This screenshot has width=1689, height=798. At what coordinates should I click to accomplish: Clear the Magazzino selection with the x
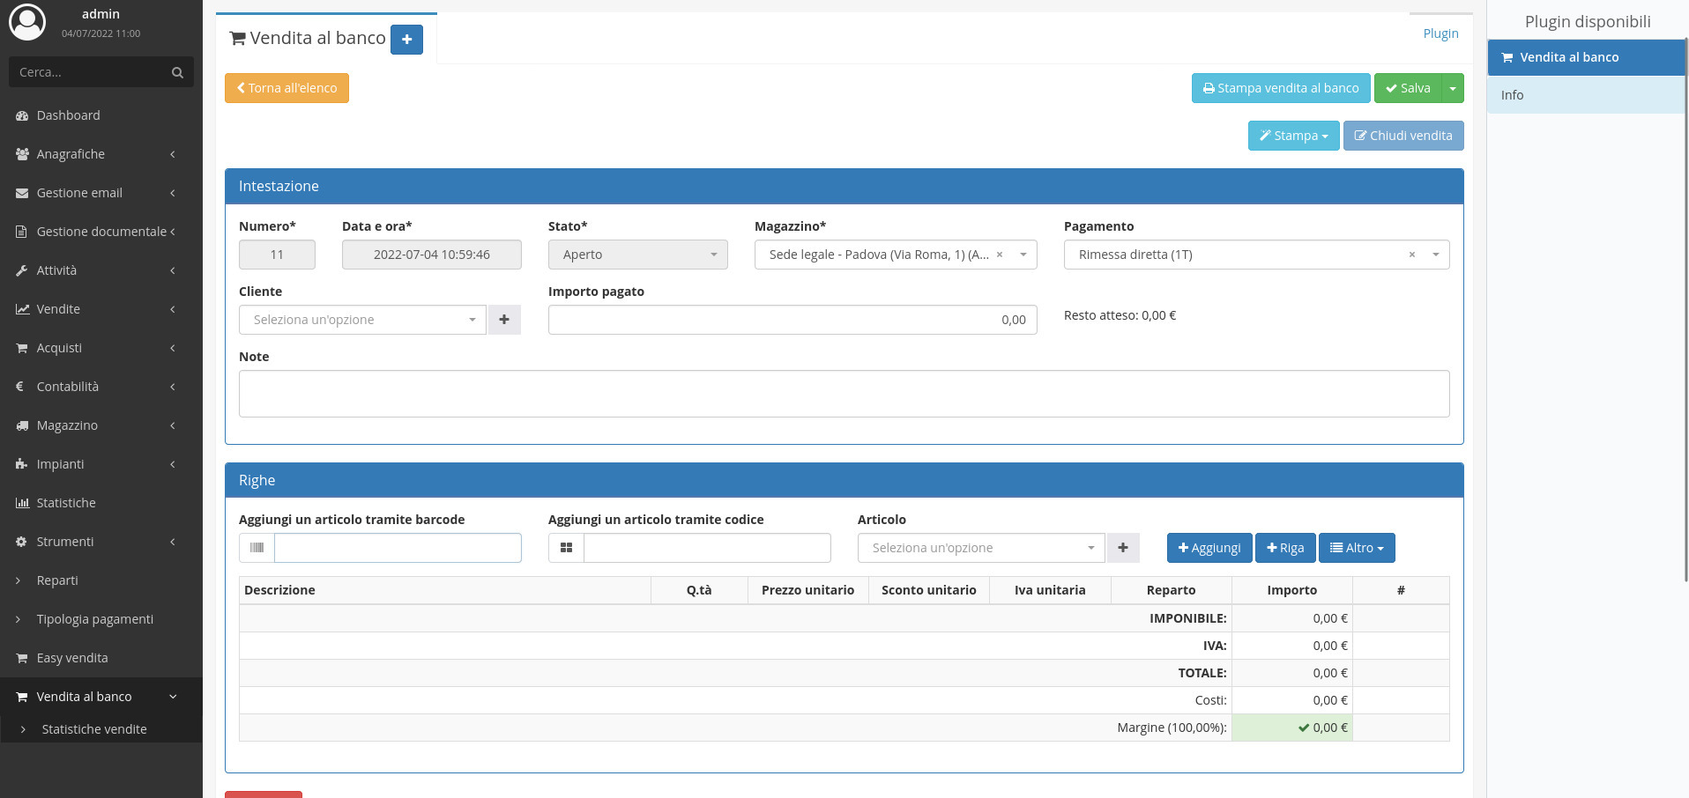click(1000, 255)
